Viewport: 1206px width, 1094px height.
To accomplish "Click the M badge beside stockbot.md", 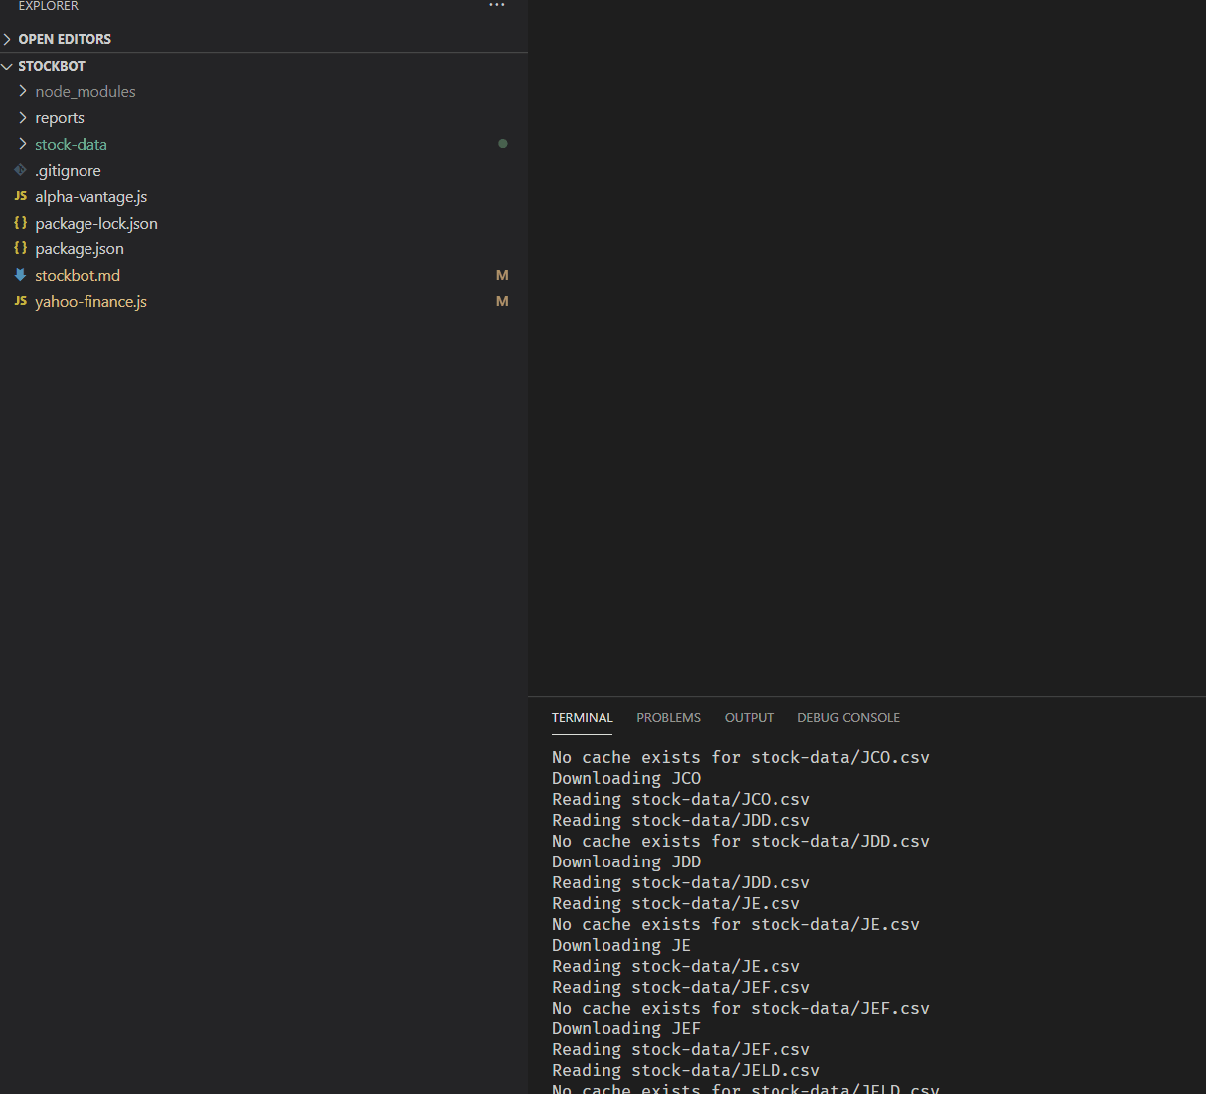I will click(x=502, y=275).
